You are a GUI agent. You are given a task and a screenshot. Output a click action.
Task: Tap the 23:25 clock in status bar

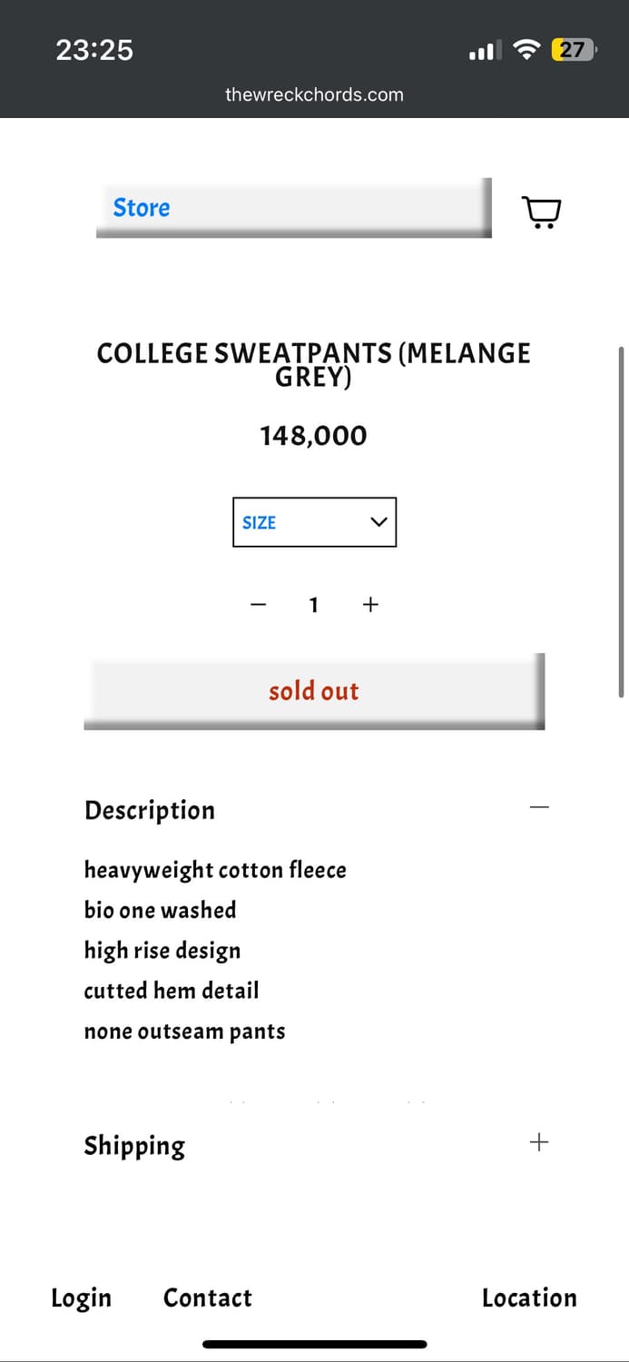(x=94, y=50)
